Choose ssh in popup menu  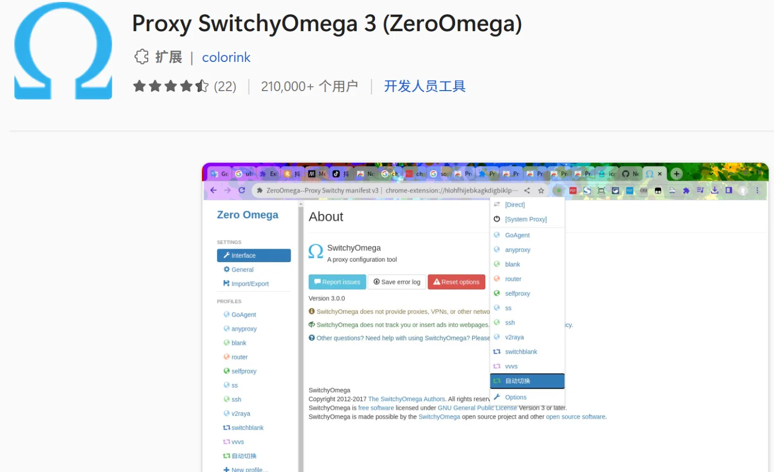pos(527,323)
